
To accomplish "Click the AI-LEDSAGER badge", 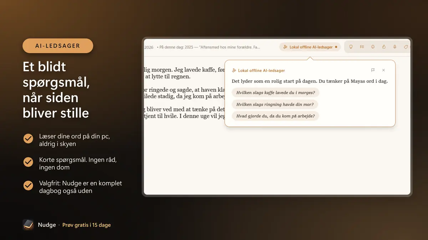I will (x=58, y=46).
